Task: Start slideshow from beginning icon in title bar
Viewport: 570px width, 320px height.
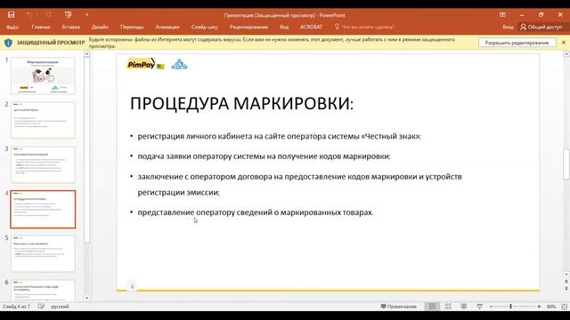Action: pyautogui.click(x=68, y=15)
